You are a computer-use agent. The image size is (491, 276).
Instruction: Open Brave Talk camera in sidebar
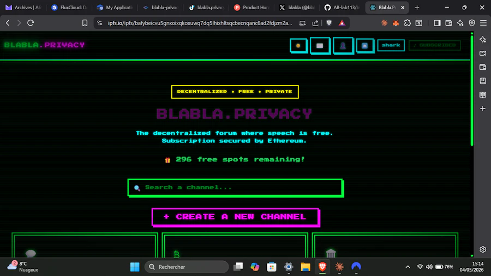pos(483,53)
